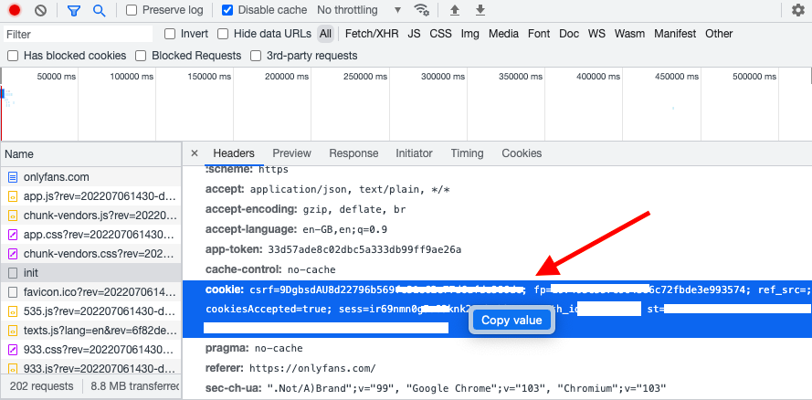Screen dimensions: 812x400
Task: Open the Initiator tab
Action: click(x=414, y=153)
